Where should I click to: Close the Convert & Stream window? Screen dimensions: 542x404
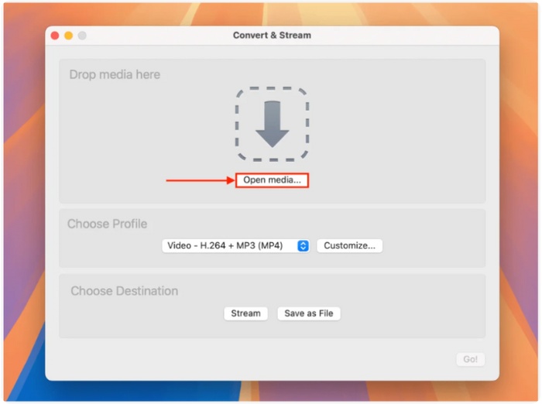(55, 36)
